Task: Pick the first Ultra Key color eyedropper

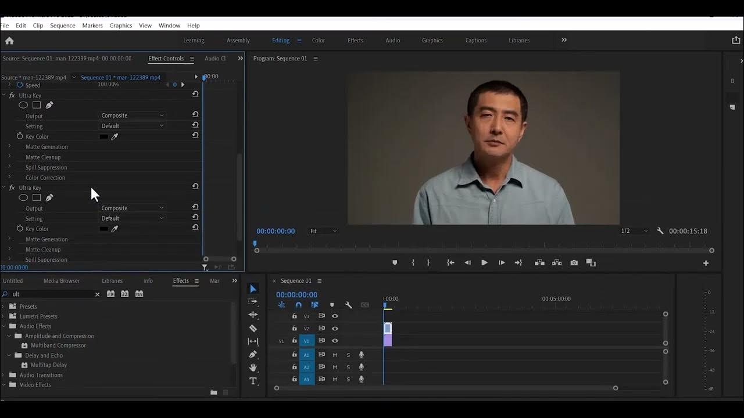Action: click(115, 137)
